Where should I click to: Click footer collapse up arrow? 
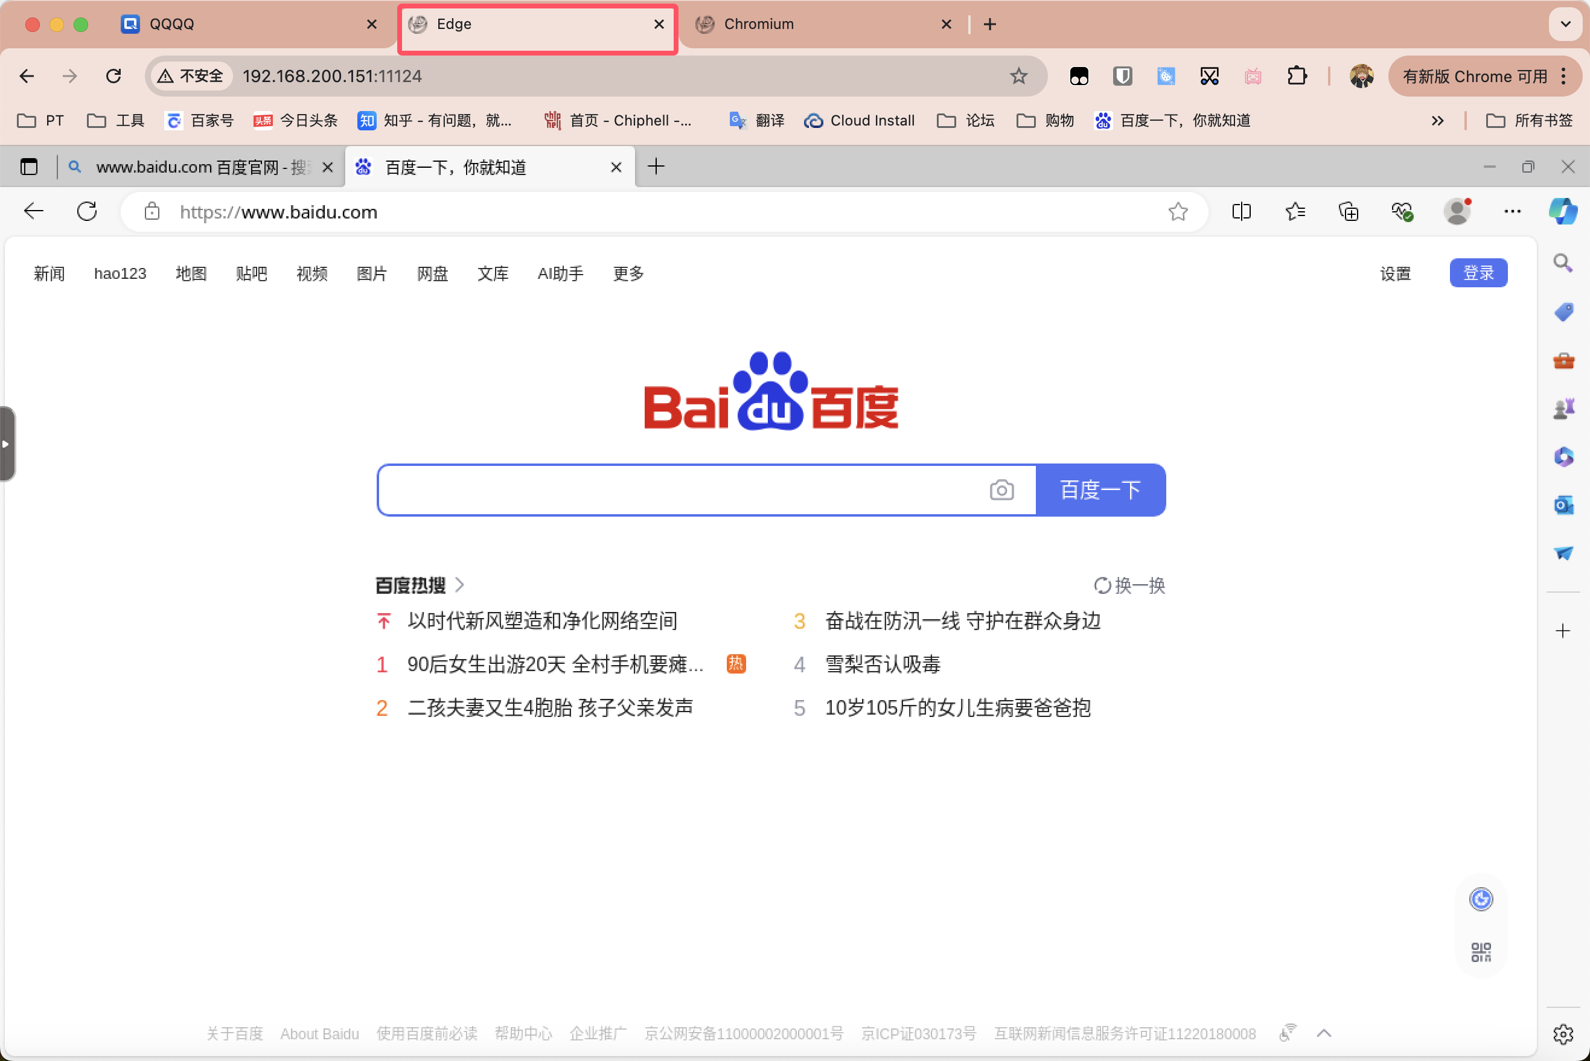[1324, 1033]
